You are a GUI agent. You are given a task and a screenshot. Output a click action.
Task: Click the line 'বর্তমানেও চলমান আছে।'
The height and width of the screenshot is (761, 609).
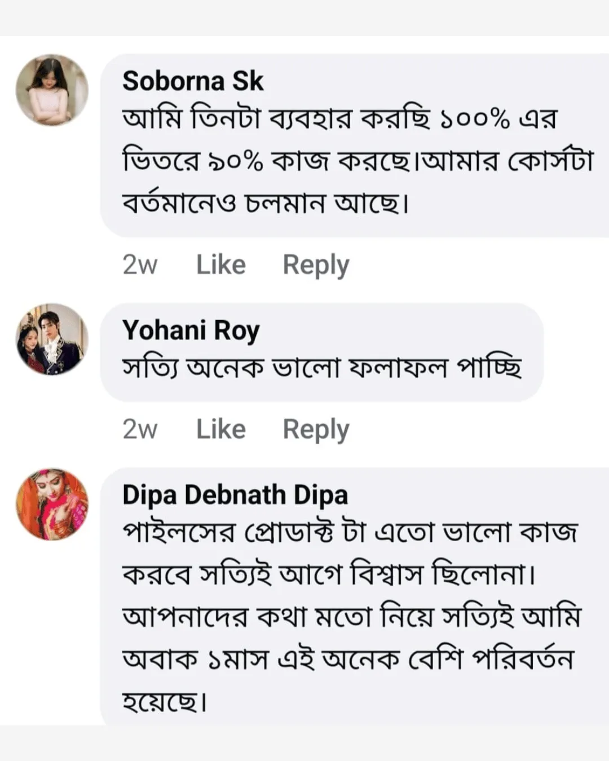click(265, 202)
